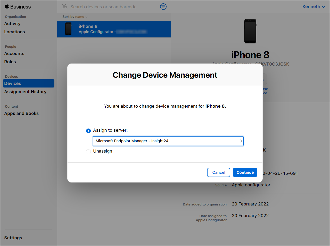Screen dimensions: 330x246
Task: Click the Organisation section header
Action: [15, 17]
